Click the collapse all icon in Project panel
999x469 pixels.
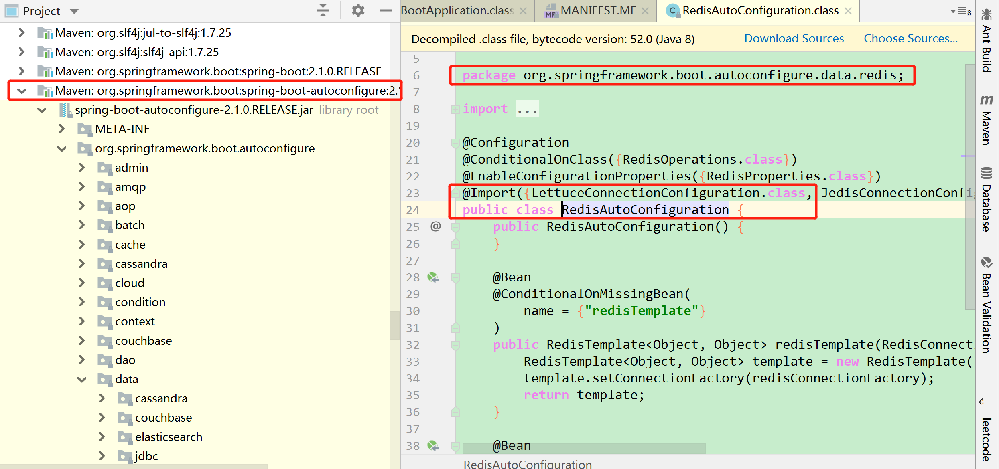pos(323,10)
